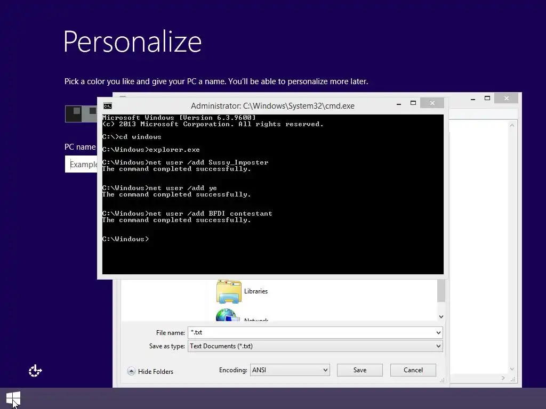The height and width of the screenshot is (409, 546).
Task: Open the cmd.exe window system menu icon
Action: [x=108, y=106]
